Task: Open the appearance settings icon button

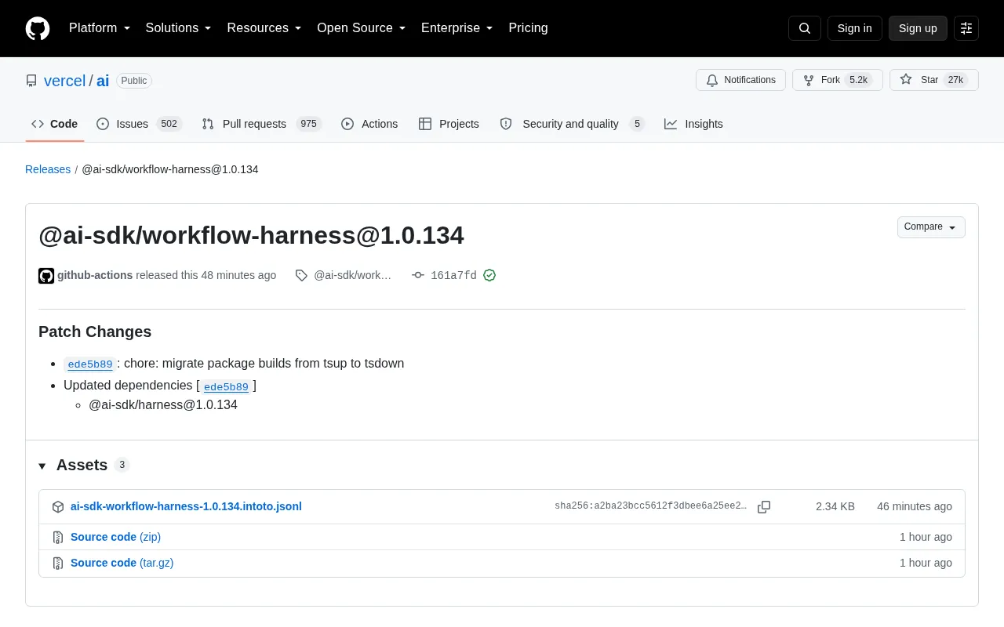Action: [966, 28]
